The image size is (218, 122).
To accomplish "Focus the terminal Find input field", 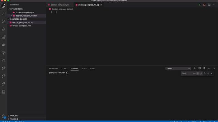I will pyautogui.click(x=187, y=74).
